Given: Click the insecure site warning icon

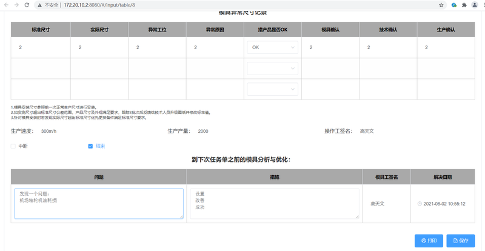Looking at the screenshot, I should coord(39,5).
